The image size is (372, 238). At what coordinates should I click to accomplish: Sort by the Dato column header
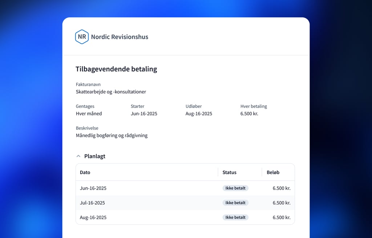click(85, 172)
